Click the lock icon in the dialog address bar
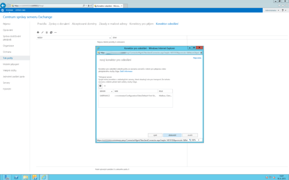Image resolution: width=289 pixels, height=180 pixels. point(201,53)
